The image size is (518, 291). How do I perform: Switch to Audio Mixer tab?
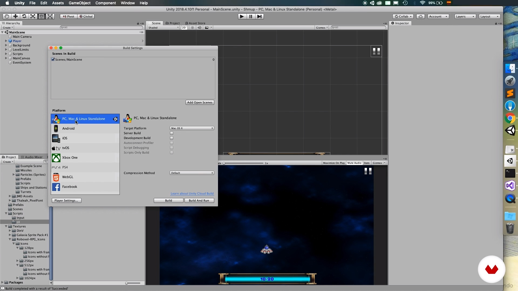(32, 157)
